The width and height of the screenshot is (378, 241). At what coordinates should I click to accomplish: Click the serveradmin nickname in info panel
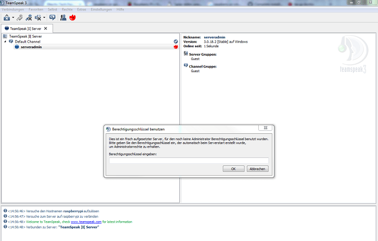214,37
